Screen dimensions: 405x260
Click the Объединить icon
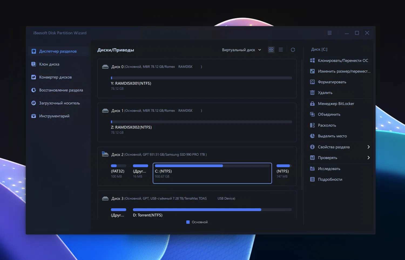(312, 114)
